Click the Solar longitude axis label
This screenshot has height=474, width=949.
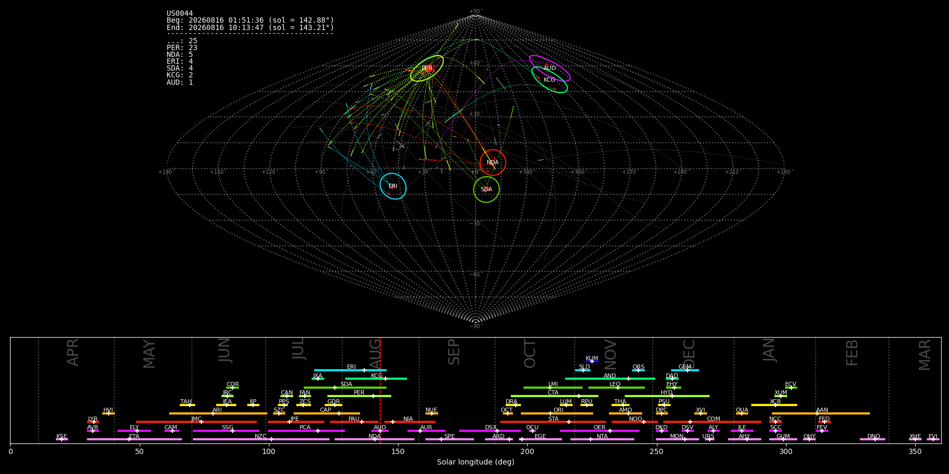click(476, 462)
